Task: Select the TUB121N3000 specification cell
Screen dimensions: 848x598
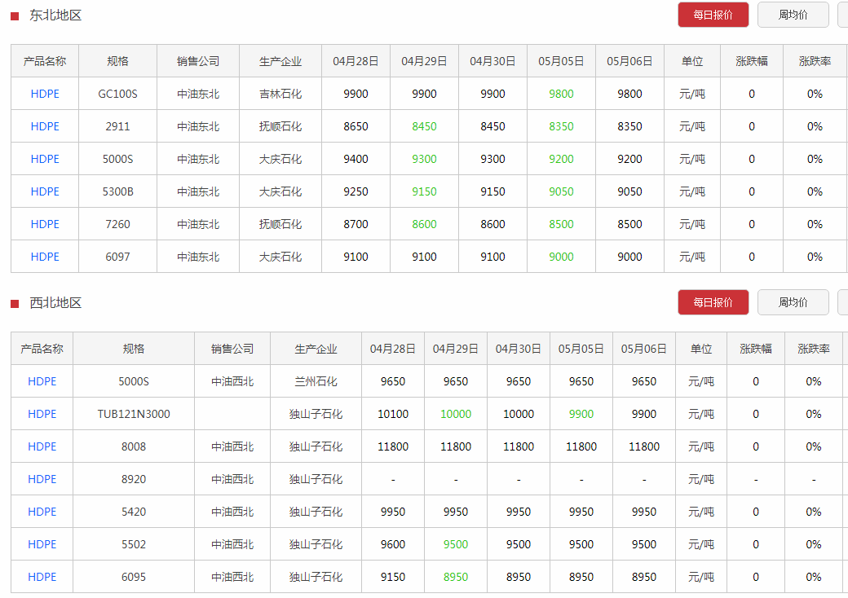Action: 134,414
